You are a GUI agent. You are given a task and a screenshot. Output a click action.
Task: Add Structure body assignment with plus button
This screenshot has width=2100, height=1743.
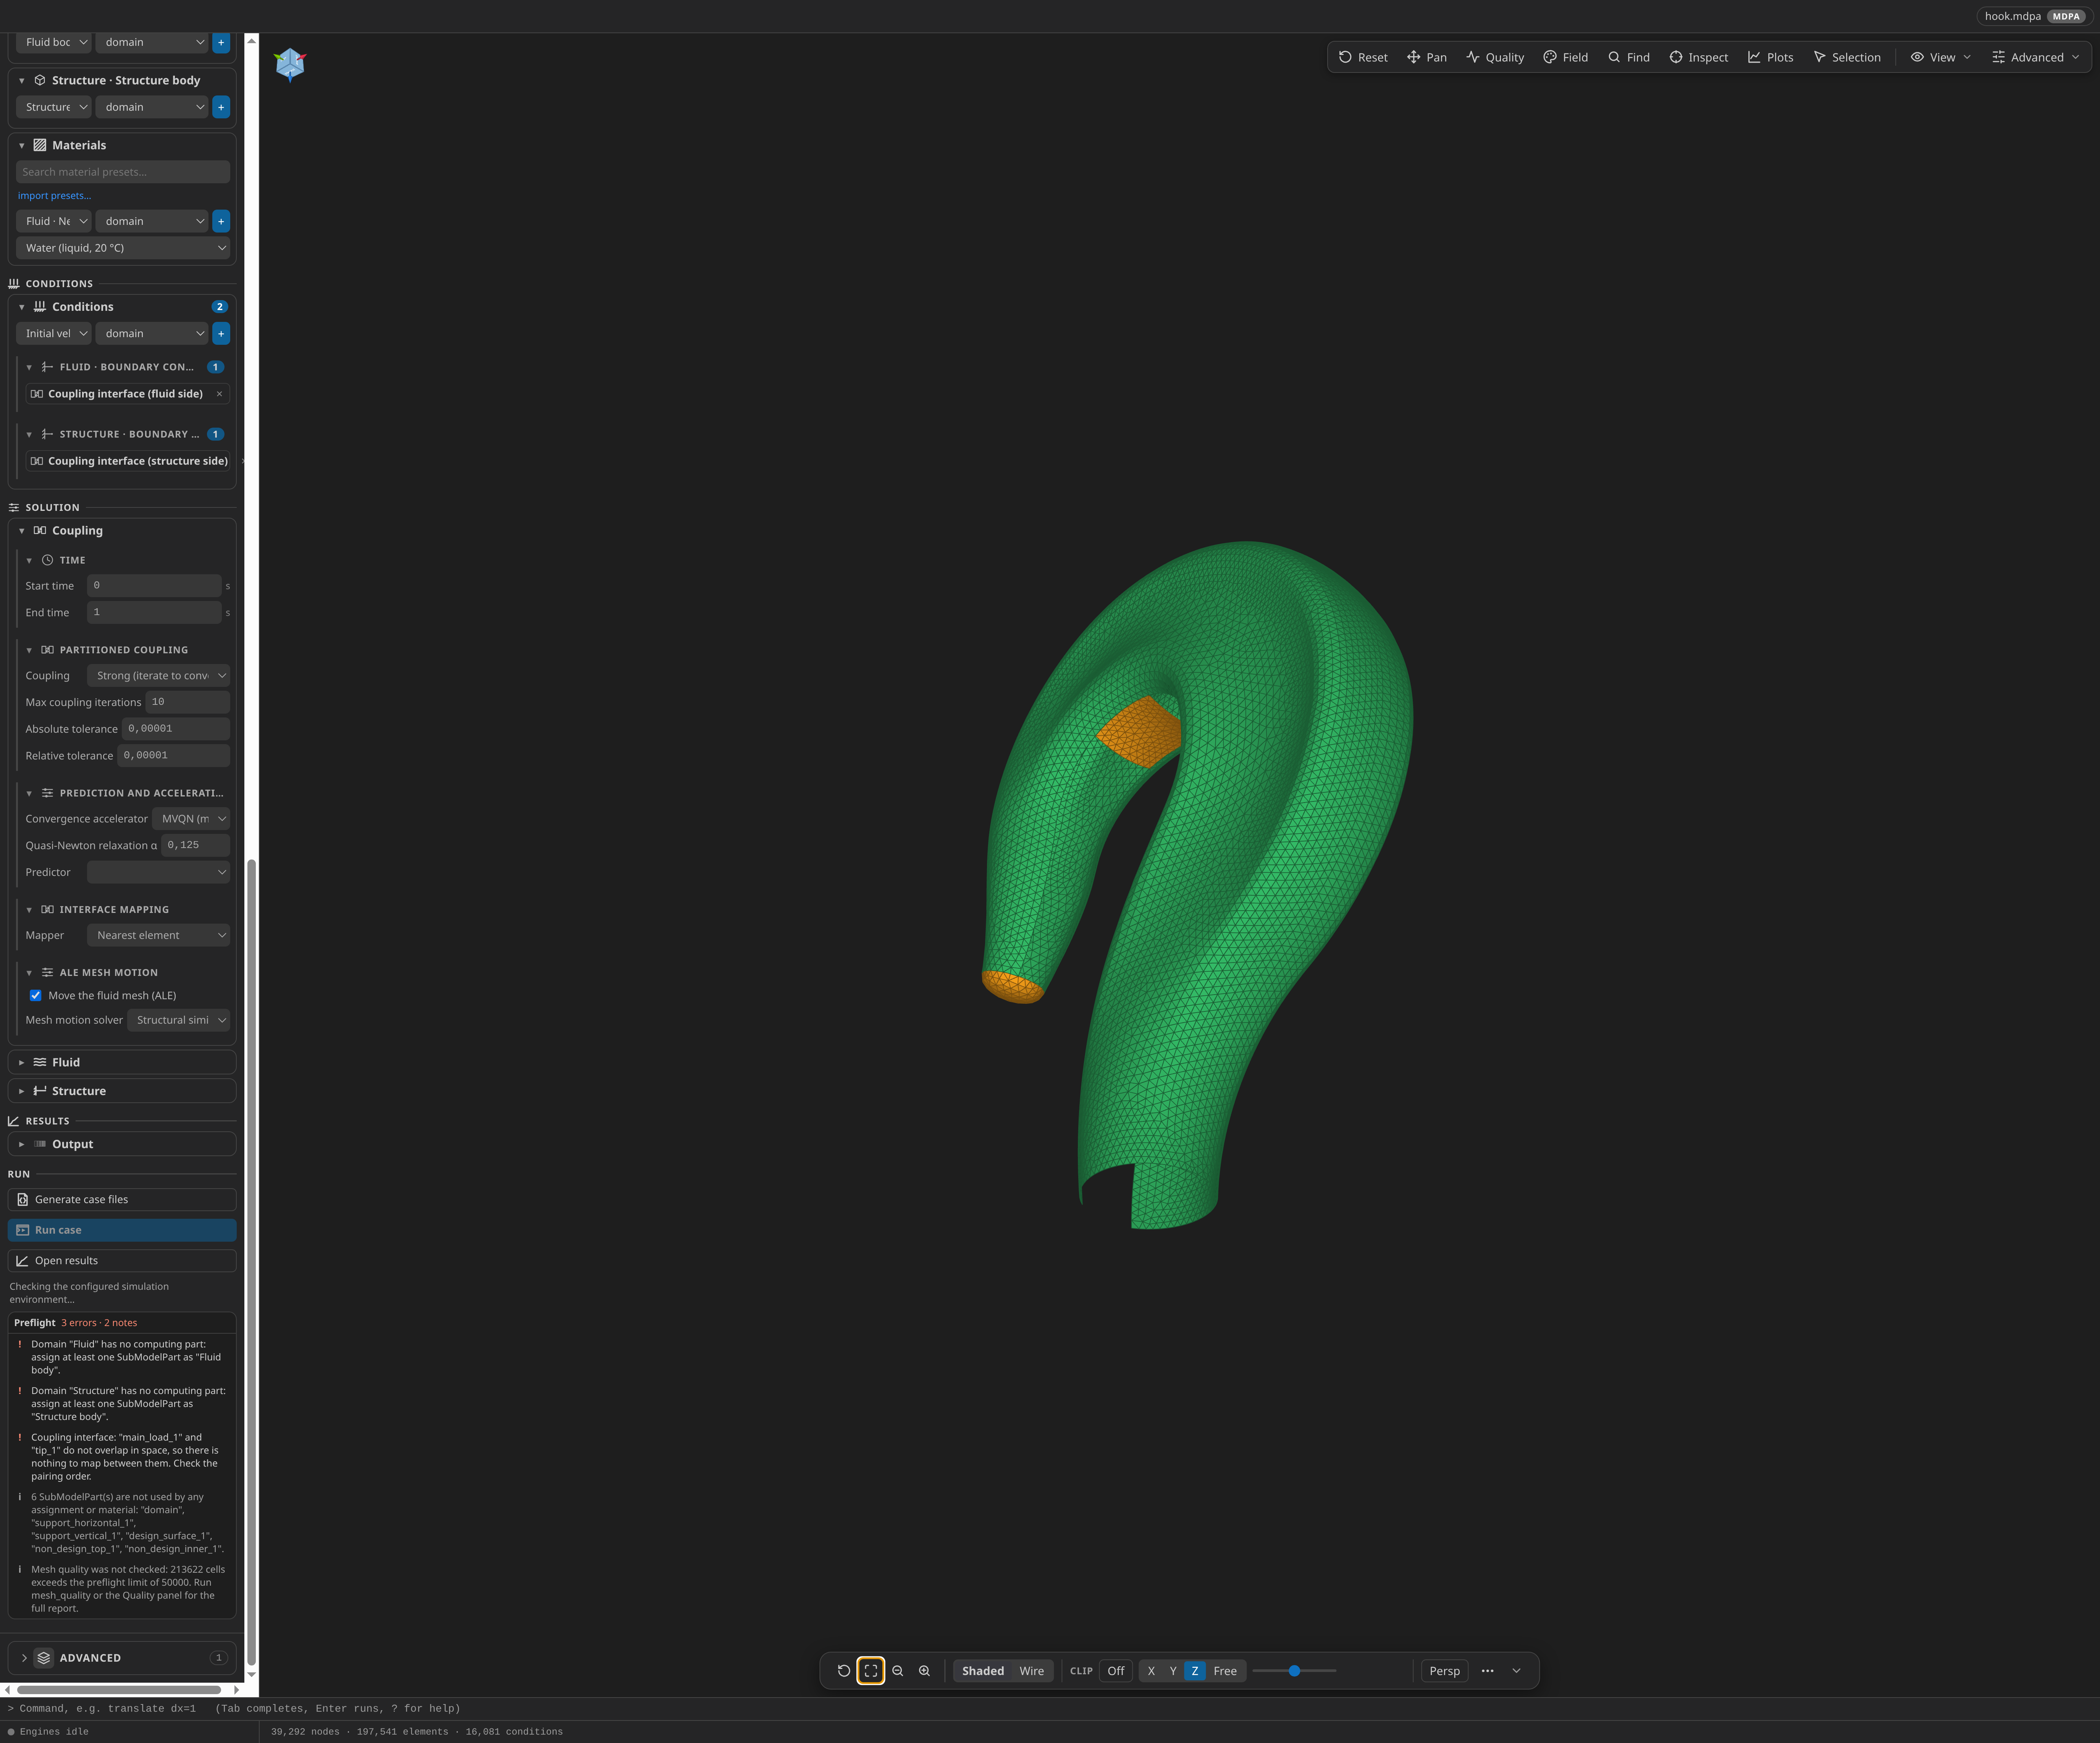221,107
